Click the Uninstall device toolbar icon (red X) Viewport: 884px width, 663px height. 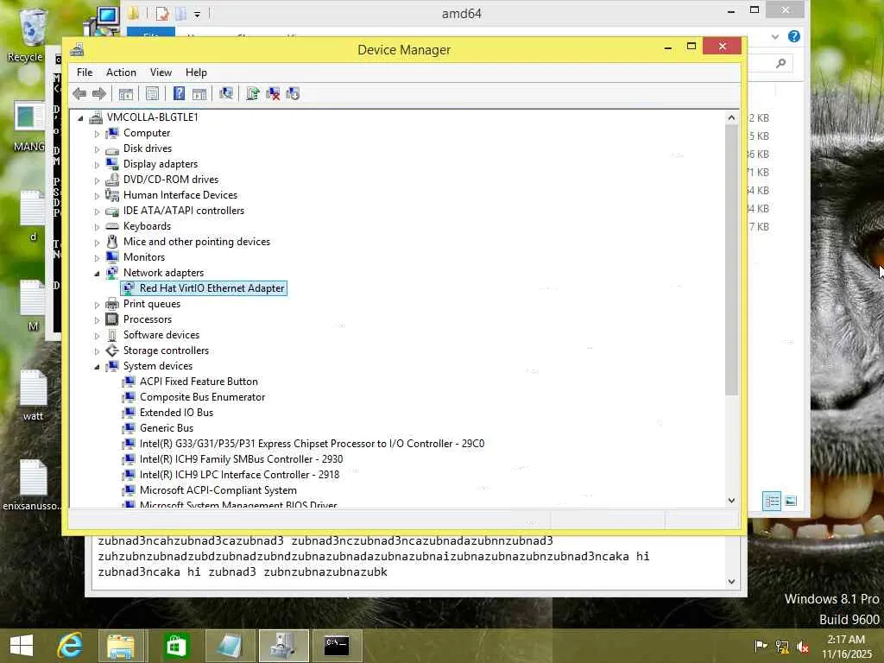click(273, 93)
